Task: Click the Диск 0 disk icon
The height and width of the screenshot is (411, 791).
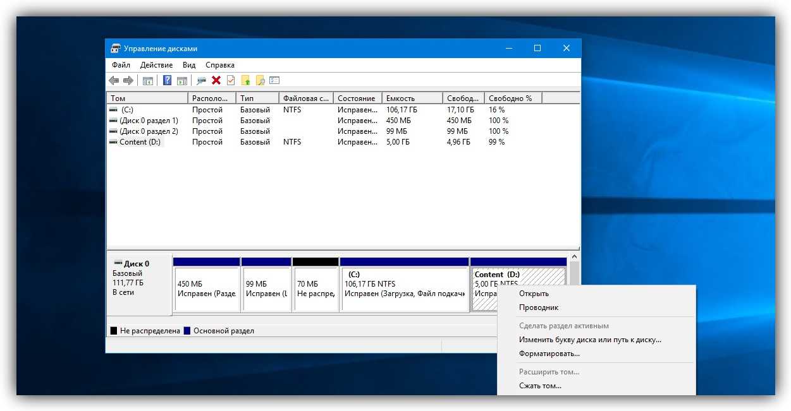Action: 118,263
